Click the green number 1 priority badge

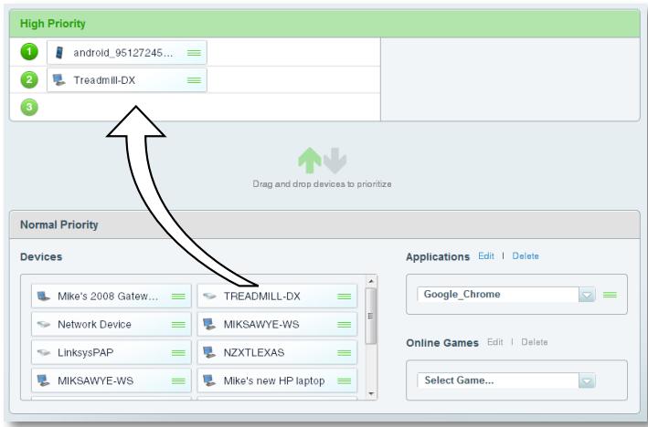point(29,52)
